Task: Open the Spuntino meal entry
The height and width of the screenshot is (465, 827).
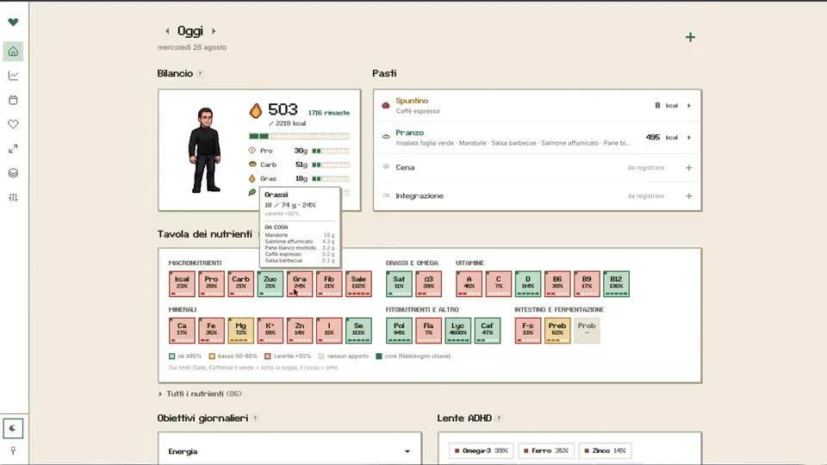Action: (x=537, y=105)
